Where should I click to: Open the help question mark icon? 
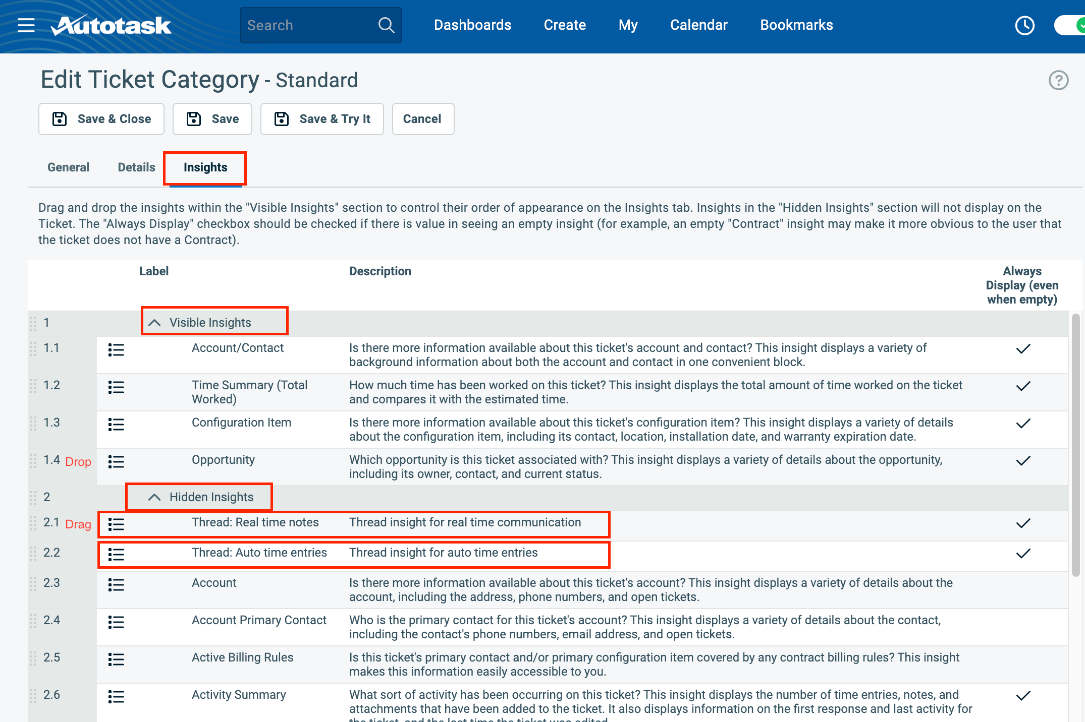point(1058,80)
